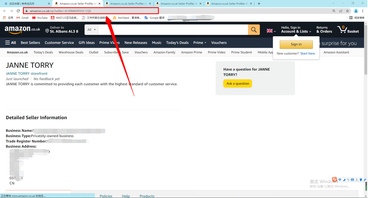Open Customer Service navigation item
368x198 pixels.
click(59, 43)
